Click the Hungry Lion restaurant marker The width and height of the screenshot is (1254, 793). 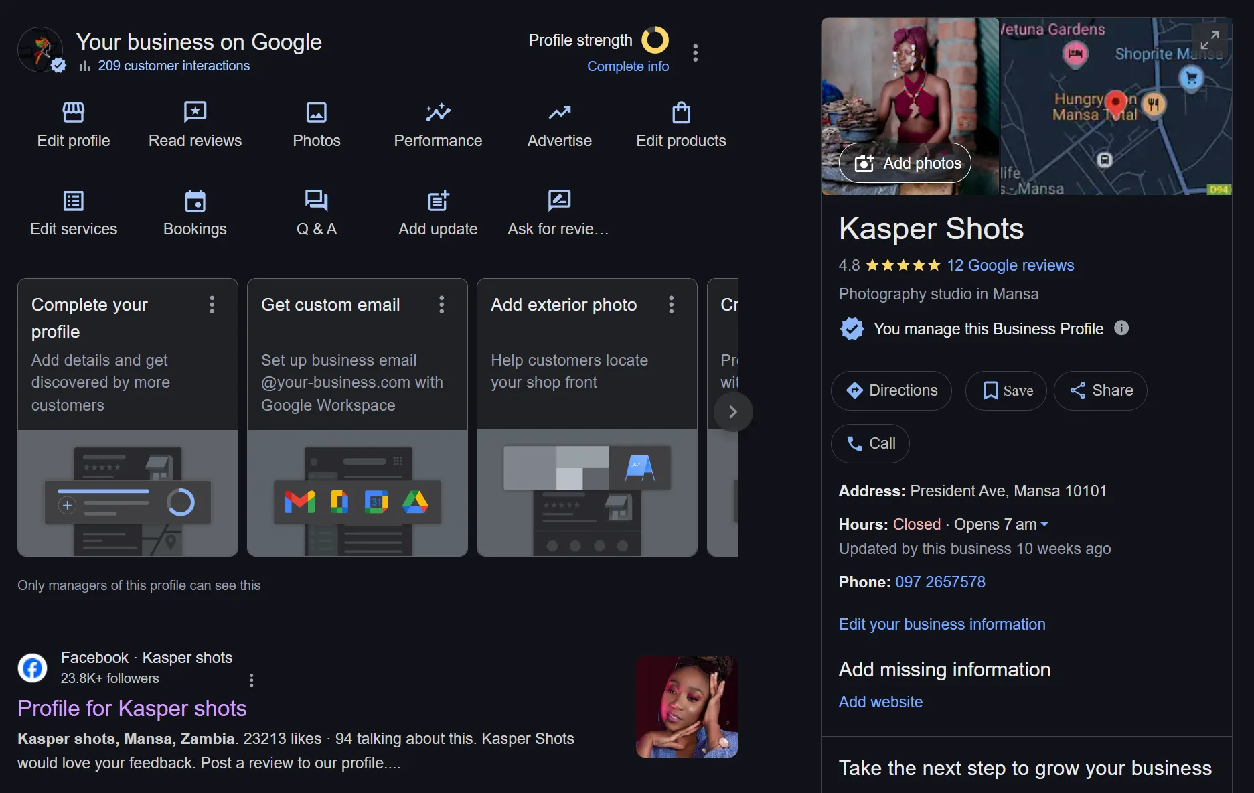(1154, 104)
